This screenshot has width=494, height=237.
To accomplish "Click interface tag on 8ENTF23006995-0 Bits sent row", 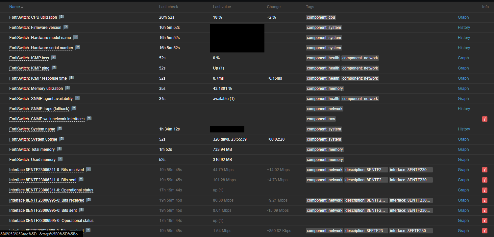I will click(x=411, y=210).
